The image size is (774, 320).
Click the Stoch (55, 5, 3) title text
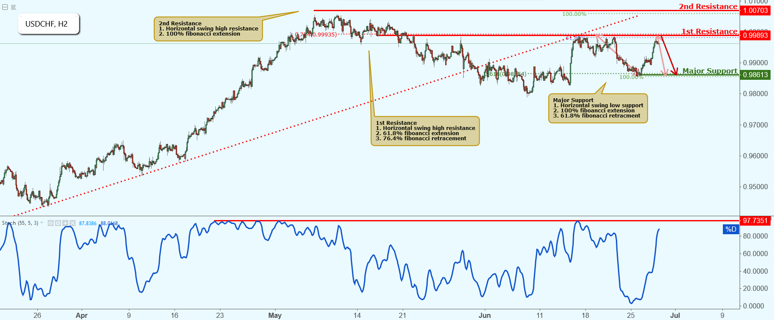[x=20, y=223]
